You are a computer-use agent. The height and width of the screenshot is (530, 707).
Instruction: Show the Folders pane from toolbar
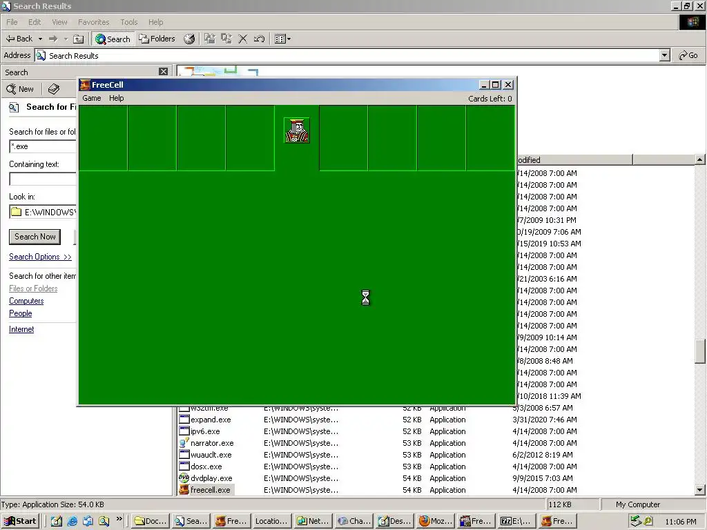(157, 39)
